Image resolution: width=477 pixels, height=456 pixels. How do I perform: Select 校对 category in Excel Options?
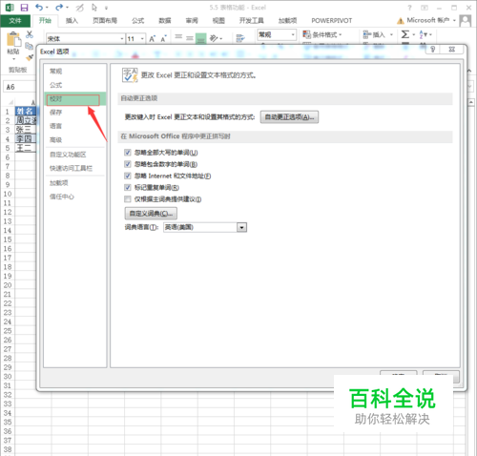click(x=75, y=99)
